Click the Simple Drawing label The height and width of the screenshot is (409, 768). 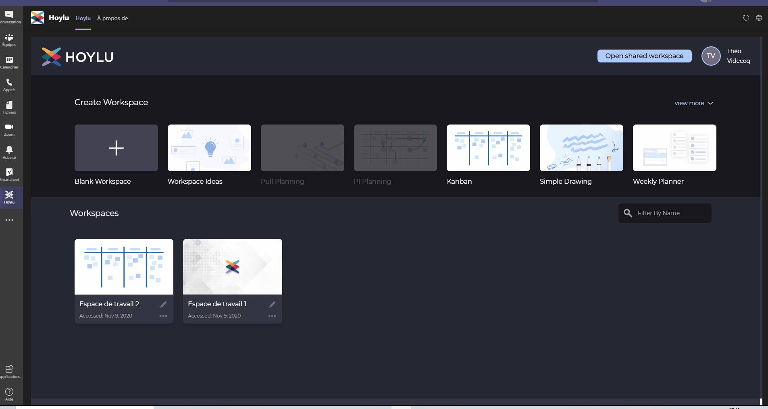(566, 181)
